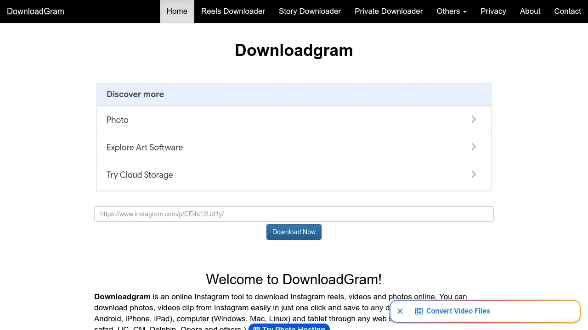The image size is (588, 330).
Task: Open Story Downloader page
Action: pyautogui.click(x=310, y=11)
